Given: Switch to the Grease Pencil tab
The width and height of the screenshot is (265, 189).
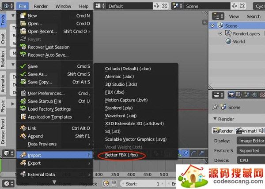Looking at the screenshot, I should [x=3, y=131].
